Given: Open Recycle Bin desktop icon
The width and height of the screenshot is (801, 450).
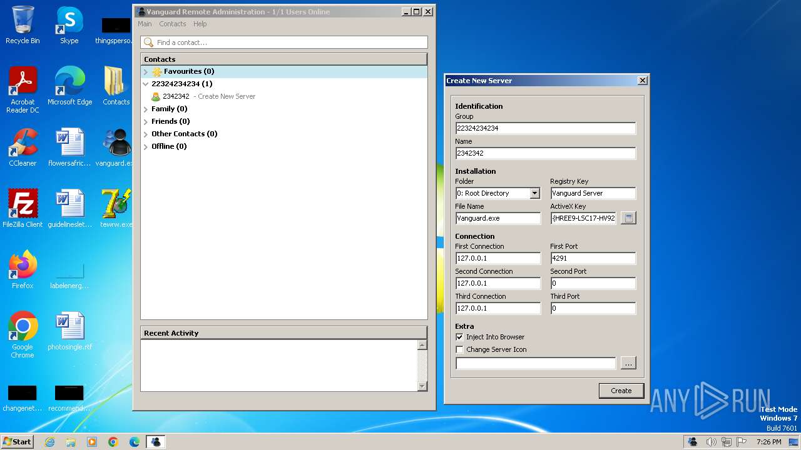Looking at the screenshot, I should click(x=23, y=25).
